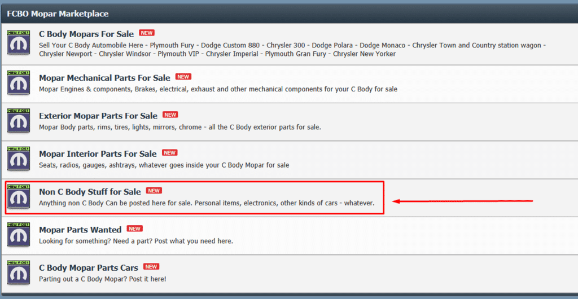The width and height of the screenshot is (578, 299).
Task: Click the NEW badge beside Exterior Mopar Parts
Action: click(x=170, y=115)
